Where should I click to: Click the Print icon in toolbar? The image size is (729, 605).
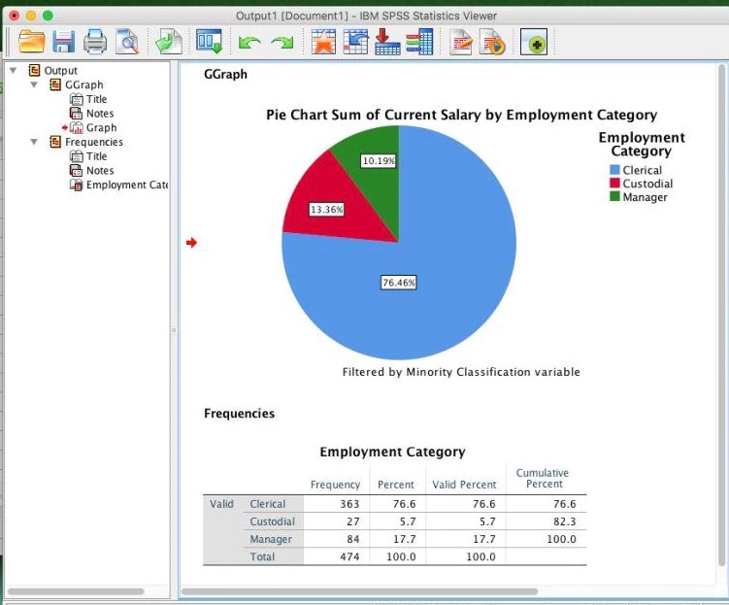click(x=95, y=42)
